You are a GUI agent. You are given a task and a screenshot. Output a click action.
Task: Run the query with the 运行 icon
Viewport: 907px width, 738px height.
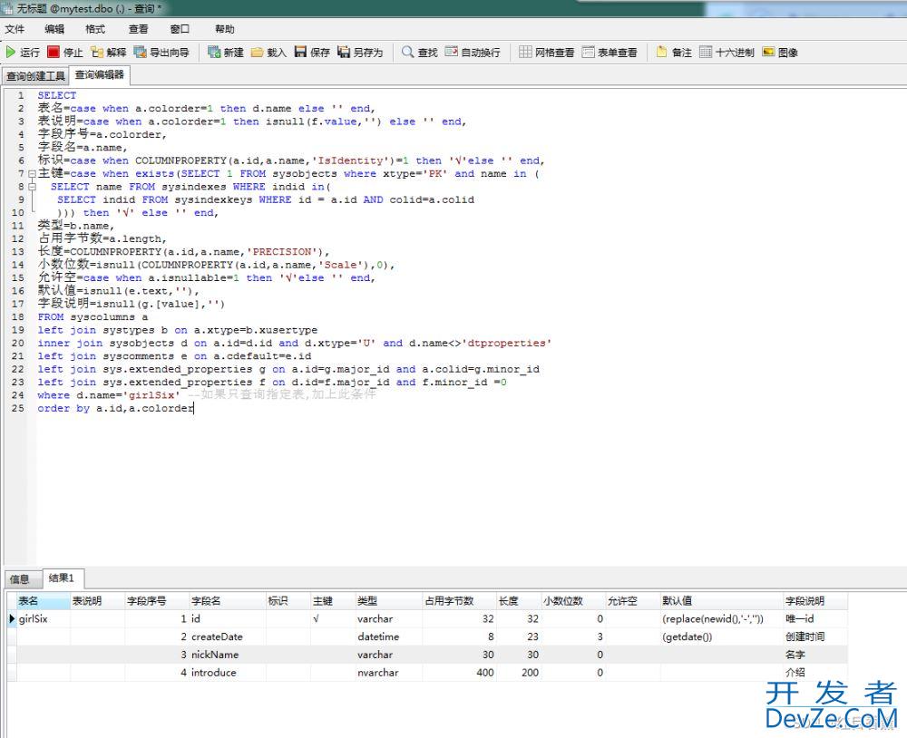(11, 52)
